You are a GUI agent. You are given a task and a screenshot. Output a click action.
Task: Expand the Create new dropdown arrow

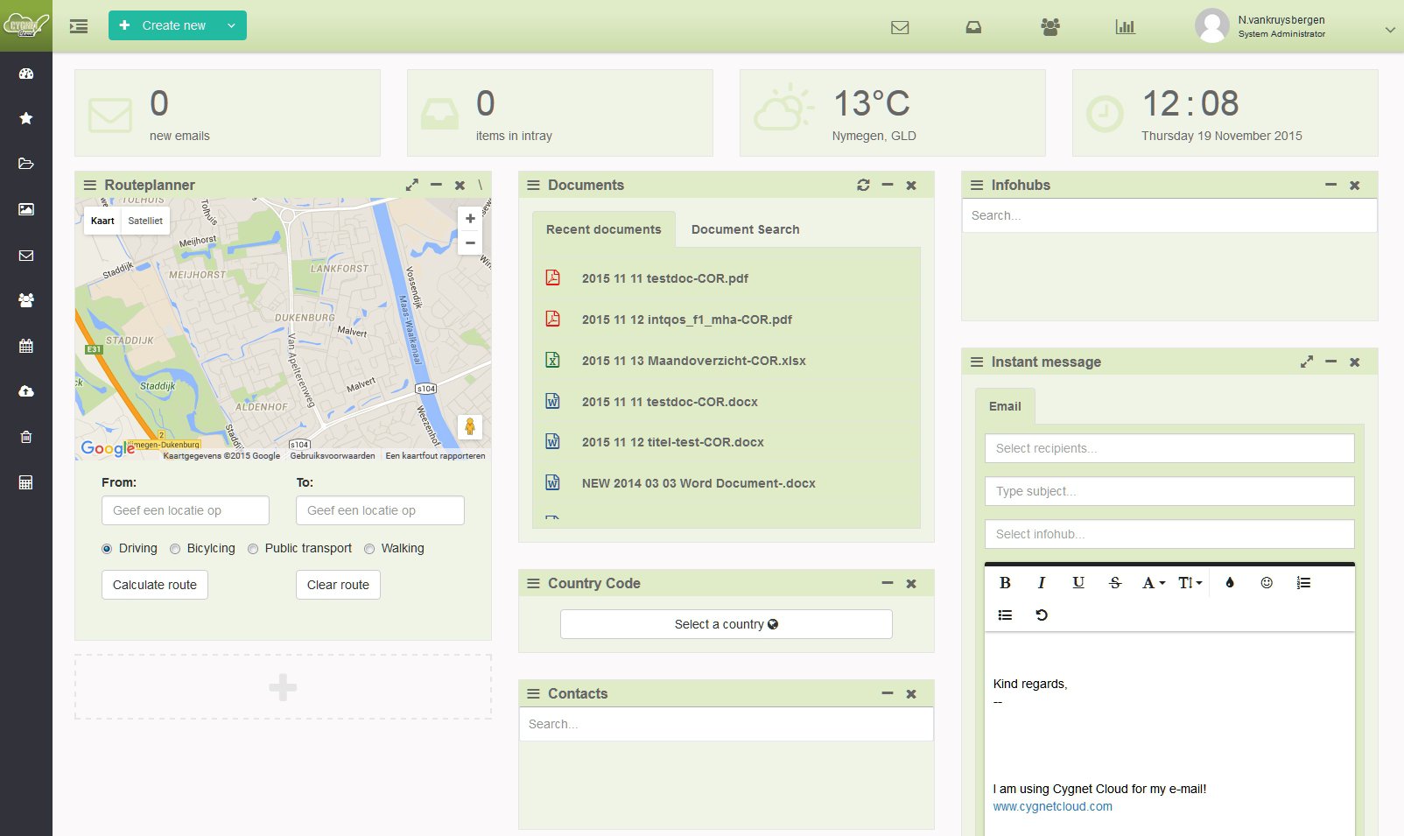tap(231, 25)
